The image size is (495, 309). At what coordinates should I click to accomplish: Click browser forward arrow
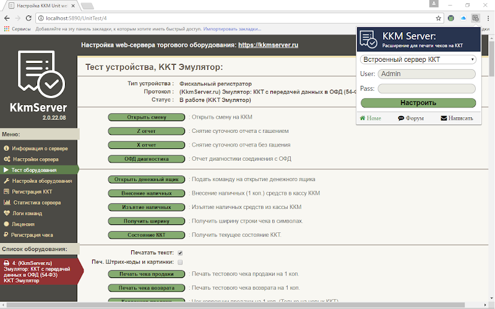(18, 19)
